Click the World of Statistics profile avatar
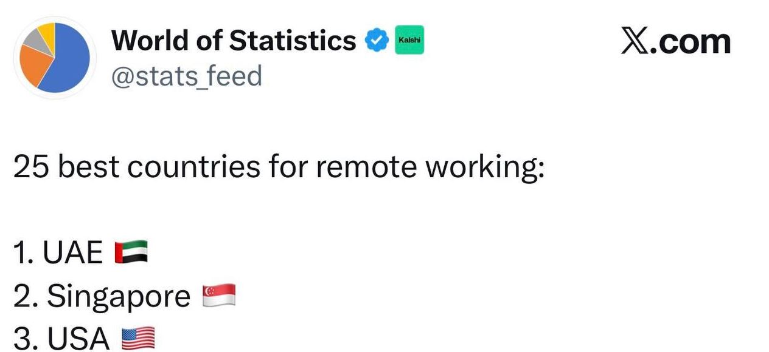The height and width of the screenshot is (352, 769). tap(55, 58)
